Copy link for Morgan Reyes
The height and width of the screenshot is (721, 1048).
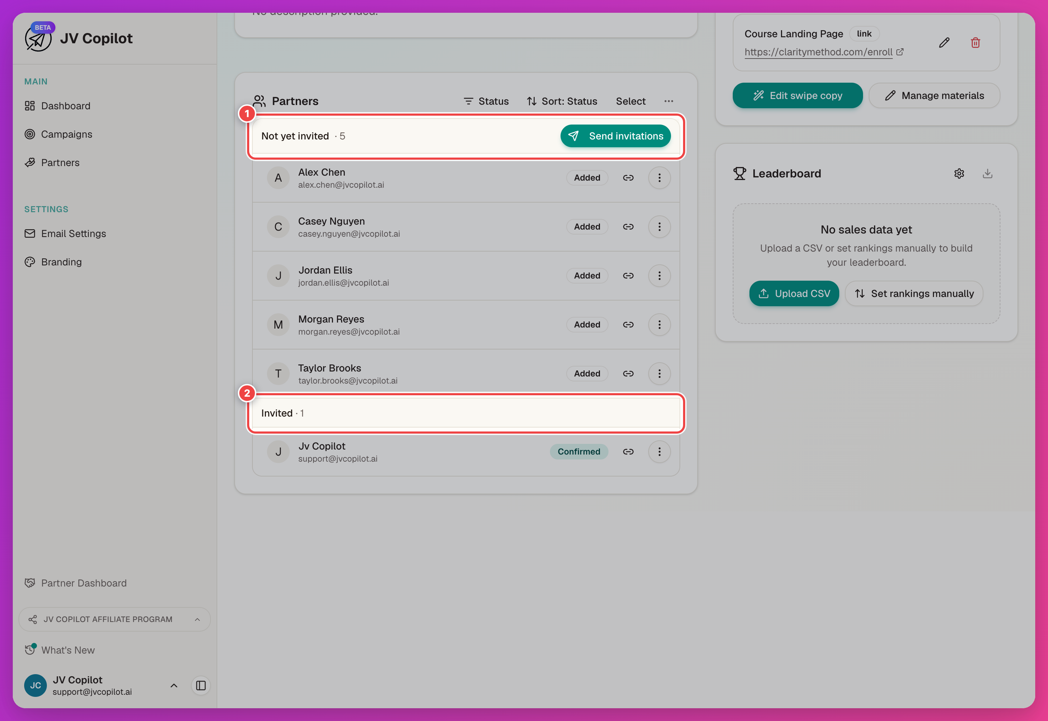pyautogui.click(x=628, y=324)
